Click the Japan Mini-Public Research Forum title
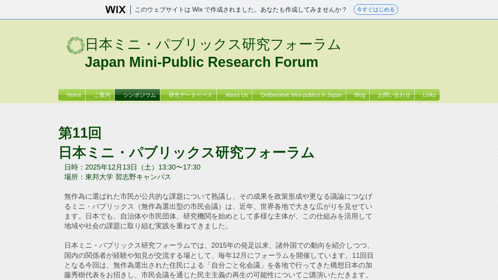The image size is (498, 280). pyautogui.click(x=202, y=62)
